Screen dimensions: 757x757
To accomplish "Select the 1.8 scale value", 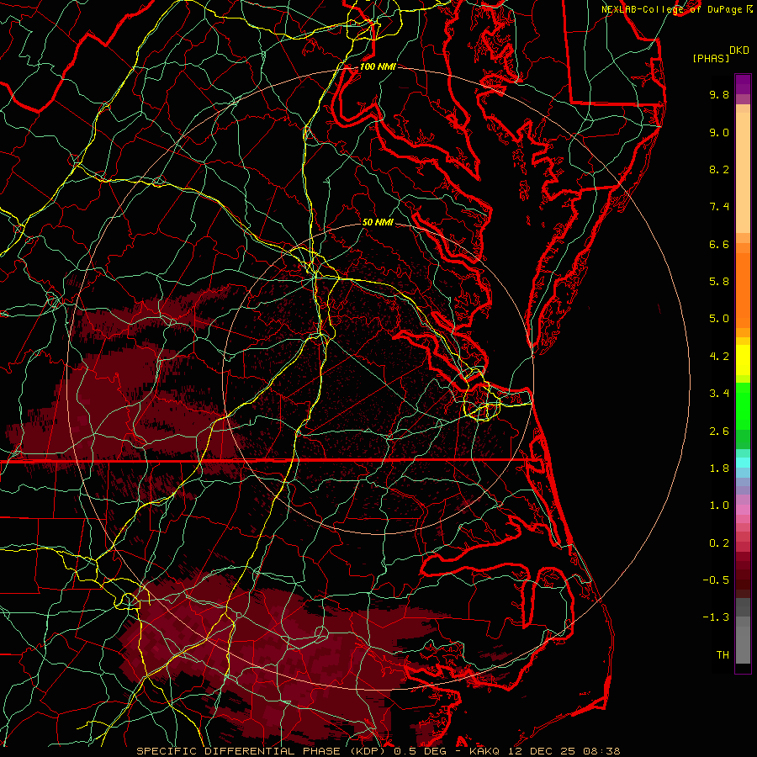I will 719,468.
